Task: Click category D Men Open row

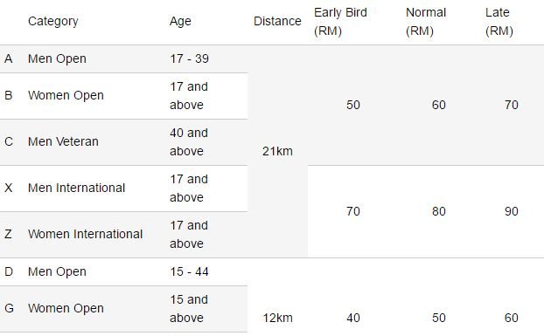Action: (123, 272)
